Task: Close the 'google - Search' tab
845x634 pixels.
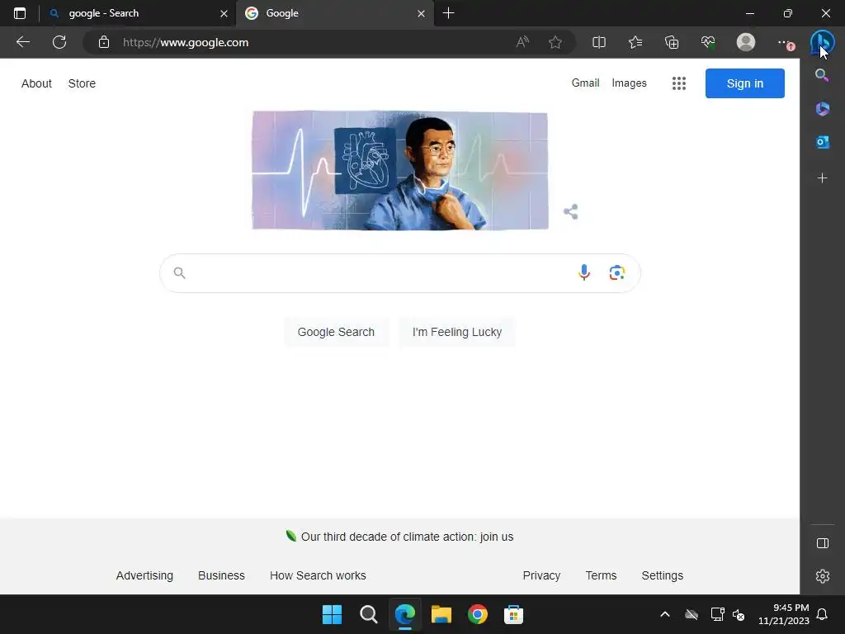Action: click(x=224, y=13)
